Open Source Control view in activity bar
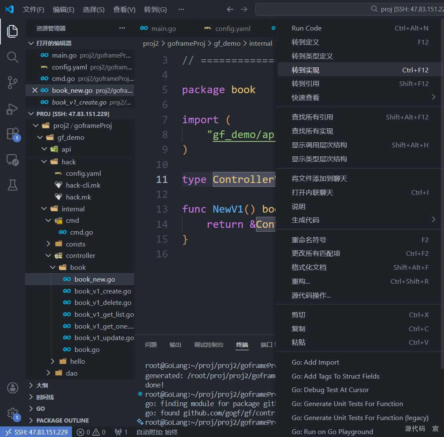444x437 pixels. [12, 83]
